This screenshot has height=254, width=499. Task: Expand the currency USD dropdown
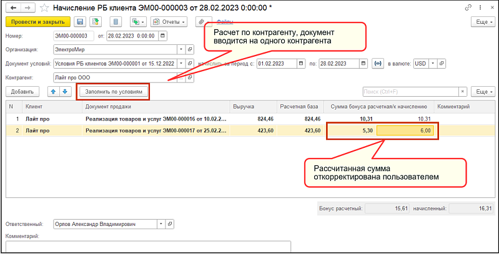tap(433, 64)
